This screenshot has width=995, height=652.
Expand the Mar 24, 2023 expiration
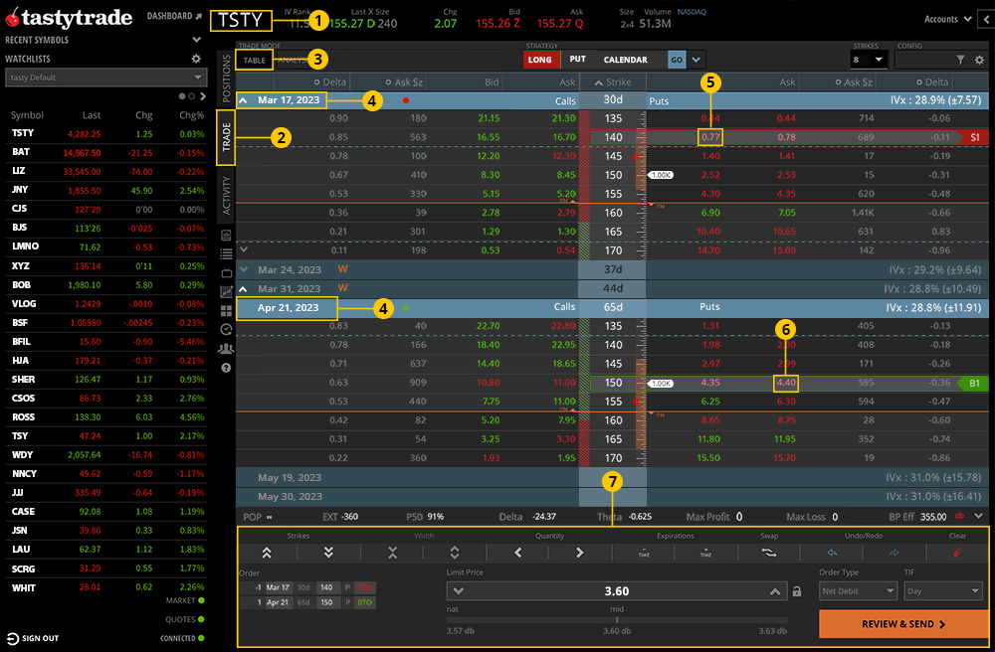pyautogui.click(x=243, y=269)
